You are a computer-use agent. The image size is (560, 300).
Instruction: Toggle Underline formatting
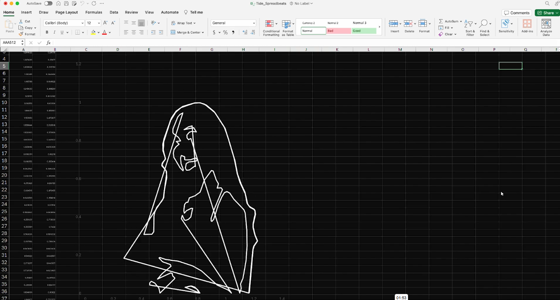click(x=61, y=32)
